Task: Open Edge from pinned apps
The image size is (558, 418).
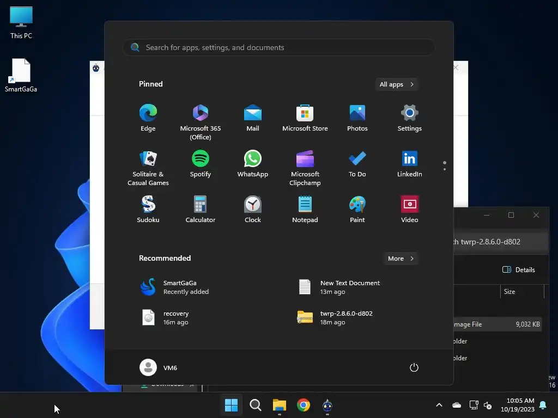Action: (x=148, y=118)
